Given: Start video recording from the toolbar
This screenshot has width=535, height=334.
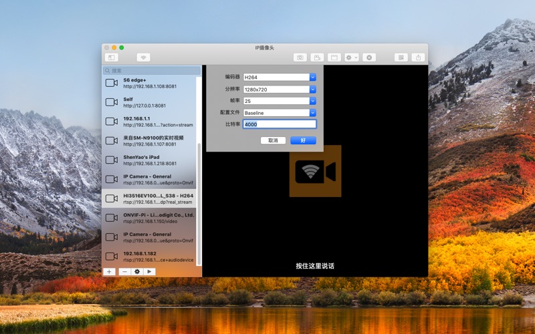Looking at the screenshot, I should (x=318, y=57).
